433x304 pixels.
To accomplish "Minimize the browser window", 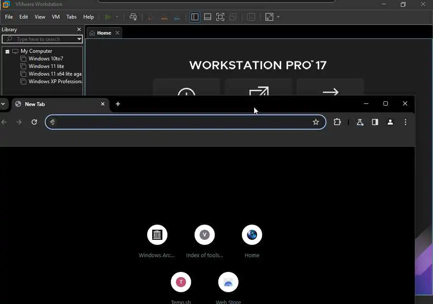I will (x=366, y=103).
